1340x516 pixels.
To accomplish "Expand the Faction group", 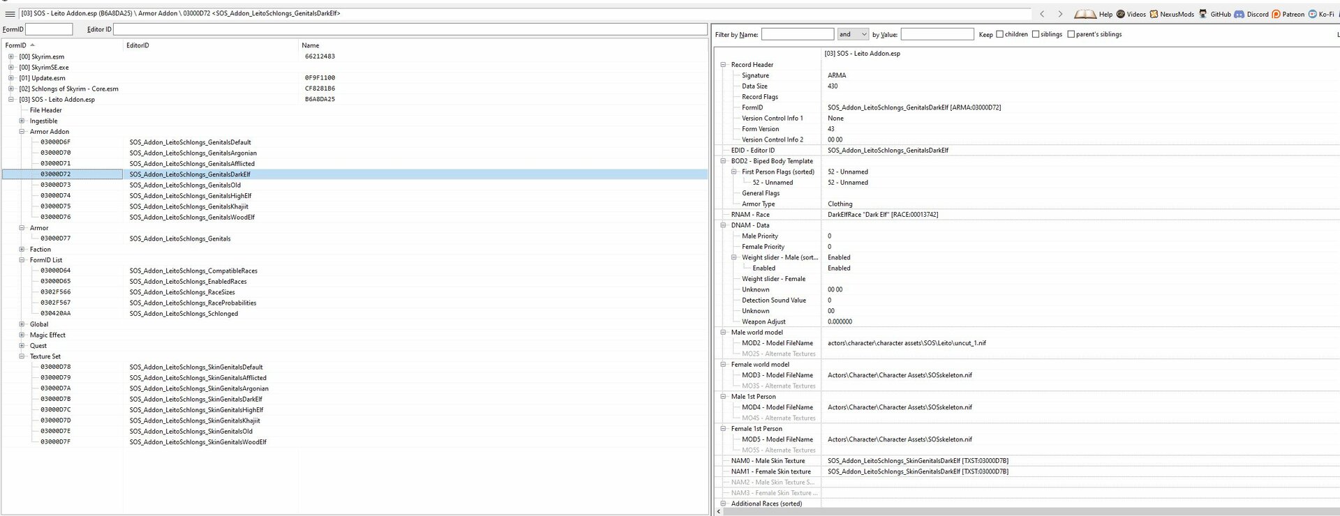I will coord(22,250).
